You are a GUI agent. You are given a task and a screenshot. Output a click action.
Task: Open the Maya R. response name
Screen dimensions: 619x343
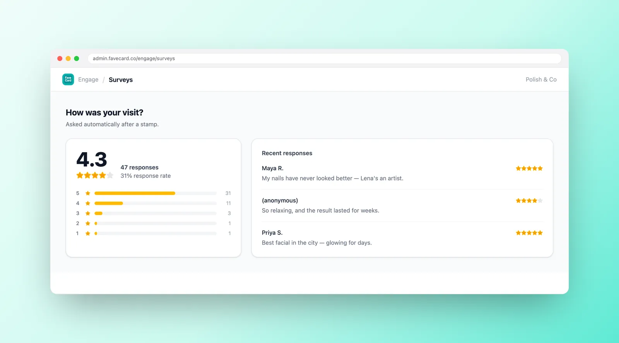pos(273,168)
